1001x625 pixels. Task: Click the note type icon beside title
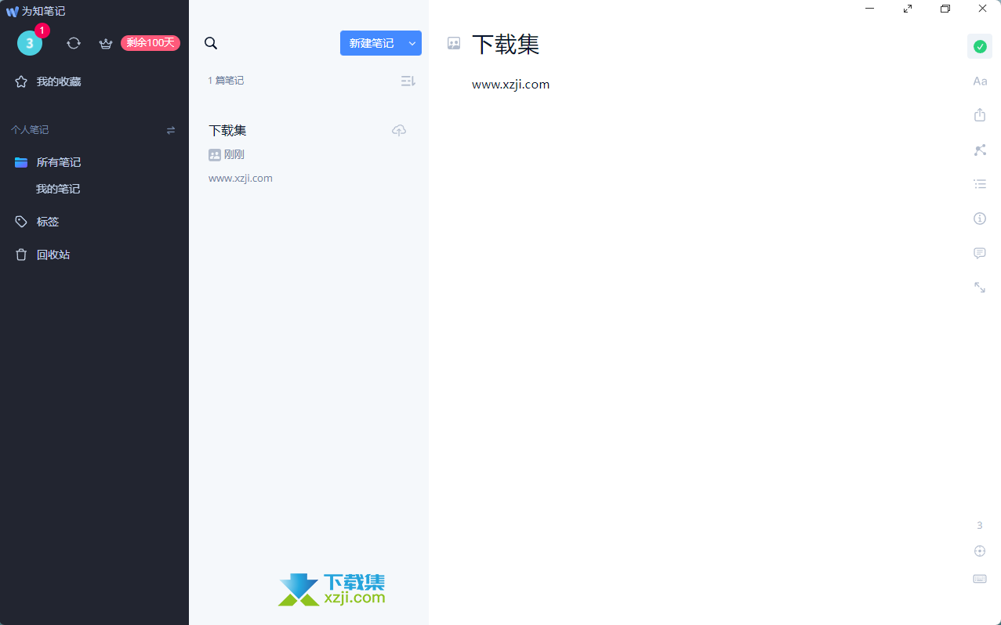click(x=454, y=44)
